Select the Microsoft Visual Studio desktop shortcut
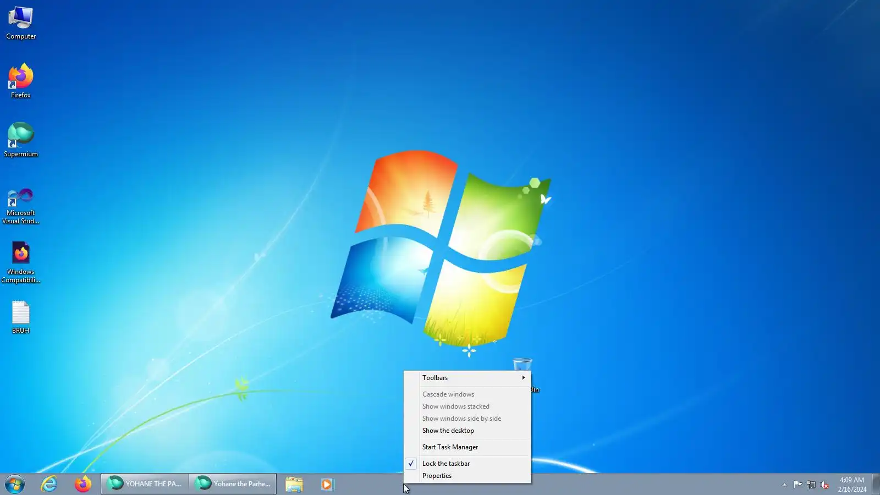Viewport: 880px width, 495px height. [x=21, y=206]
